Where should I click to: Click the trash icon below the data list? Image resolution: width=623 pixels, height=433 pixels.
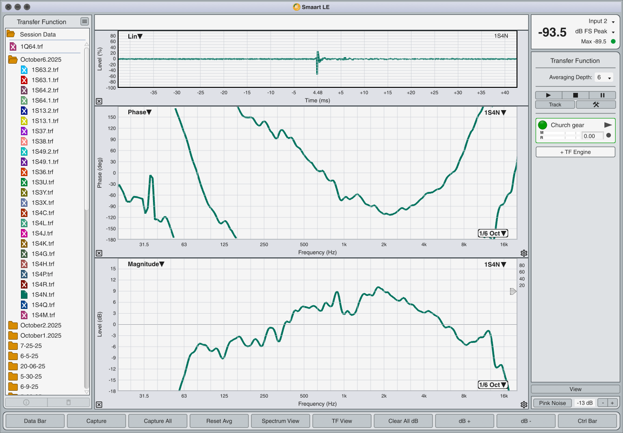[68, 402]
